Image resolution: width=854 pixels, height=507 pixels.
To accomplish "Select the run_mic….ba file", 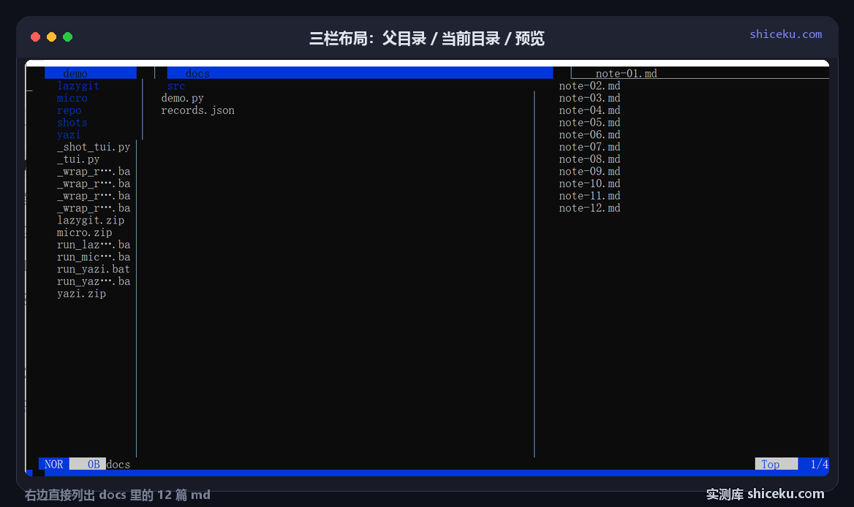I will click(94, 257).
